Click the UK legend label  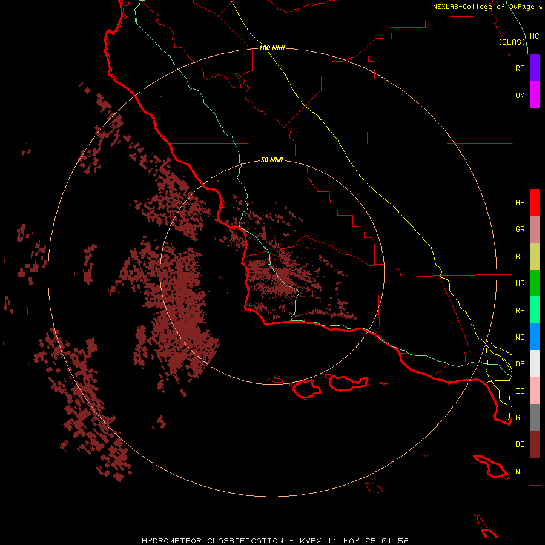coord(520,95)
